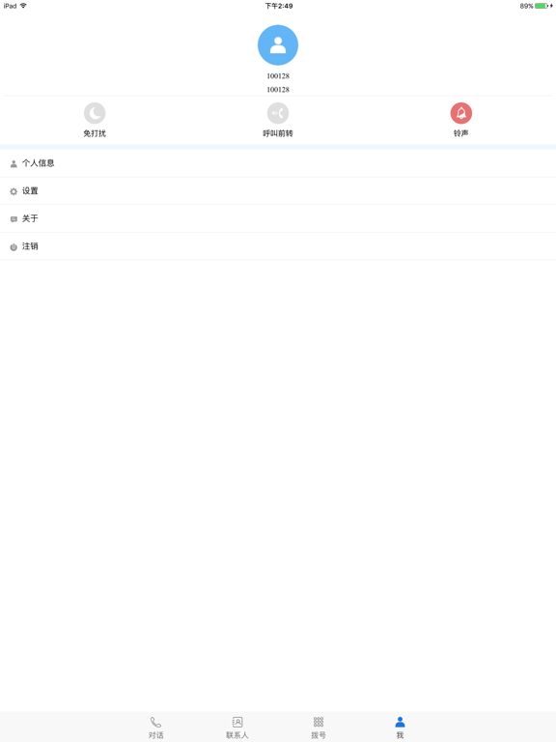The height and width of the screenshot is (742, 556).
Task: Toggle the 呼叫前转 call forwarding icon
Action: pos(278,113)
